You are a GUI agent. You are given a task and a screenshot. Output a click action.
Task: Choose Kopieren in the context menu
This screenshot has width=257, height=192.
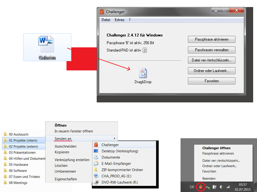point(62,152)
